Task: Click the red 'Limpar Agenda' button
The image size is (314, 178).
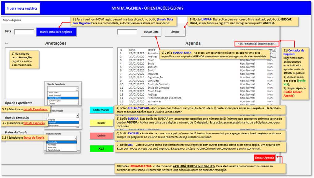Action: [x=264, y=158]
